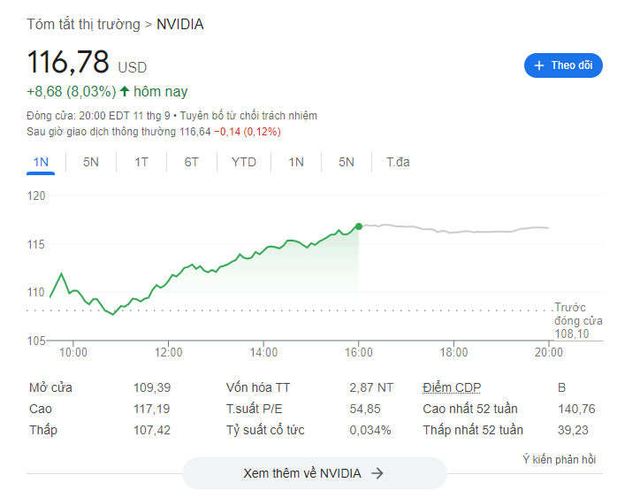This screenshot has width=640, height=498.
Task: Click the Trước đóng cửa 108,10 chart label
Action: click(578, 320)
